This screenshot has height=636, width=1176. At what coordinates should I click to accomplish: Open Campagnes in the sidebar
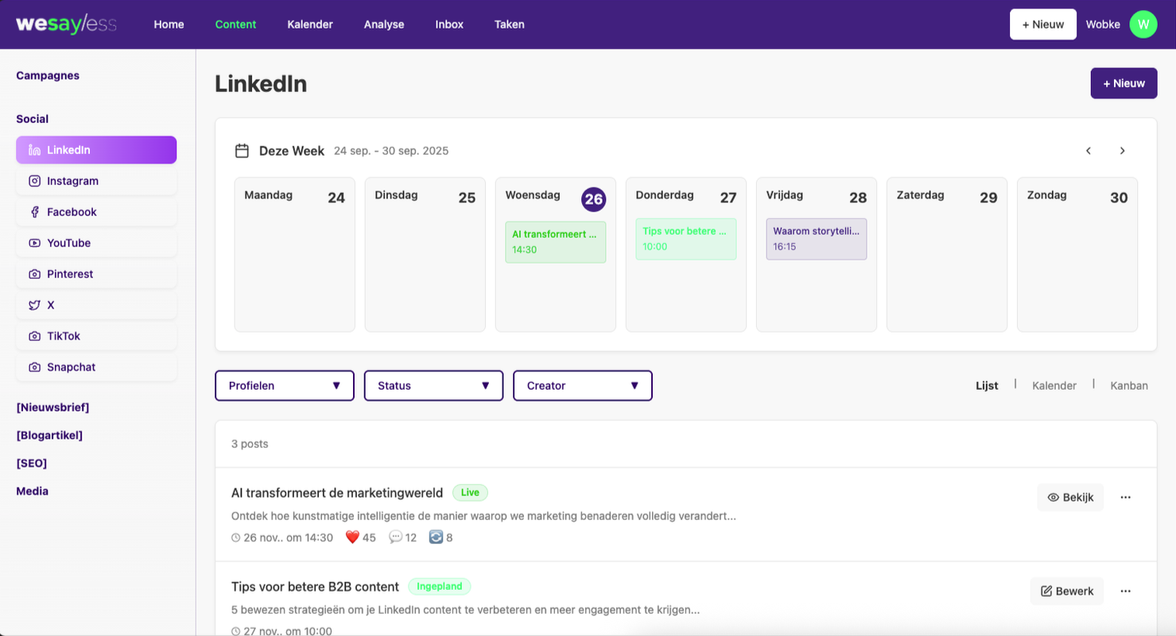pyautogui.click(x=48, y=75)
